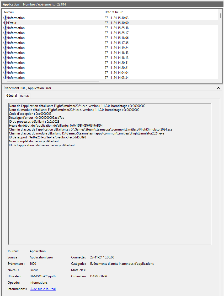
Task: Click the Connecté value '27-11-24 15:30:00'
Action: coord(102,257)
